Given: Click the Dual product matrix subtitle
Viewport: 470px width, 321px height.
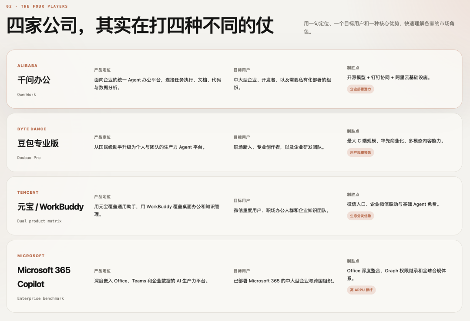Looking at the screenshot, I should click(x=39, y=221).
